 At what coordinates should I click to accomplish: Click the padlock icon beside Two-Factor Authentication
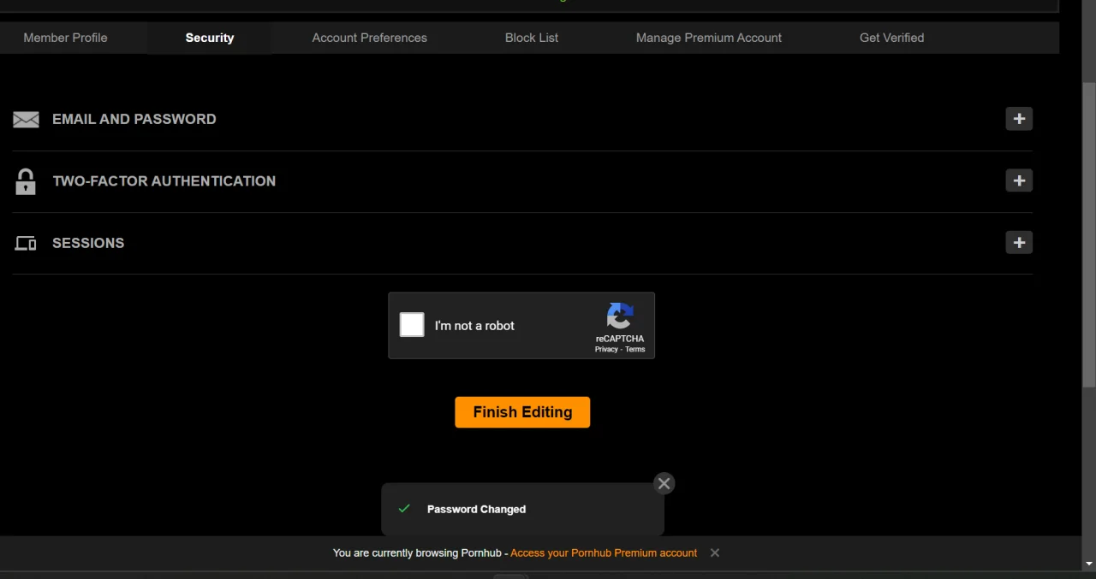(x=26, y=181)
